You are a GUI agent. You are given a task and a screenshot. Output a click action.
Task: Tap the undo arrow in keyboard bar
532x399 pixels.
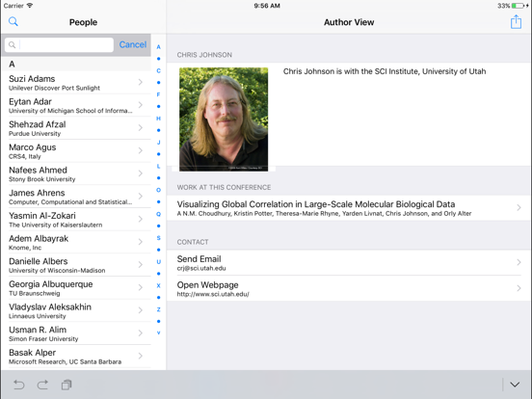19,385
